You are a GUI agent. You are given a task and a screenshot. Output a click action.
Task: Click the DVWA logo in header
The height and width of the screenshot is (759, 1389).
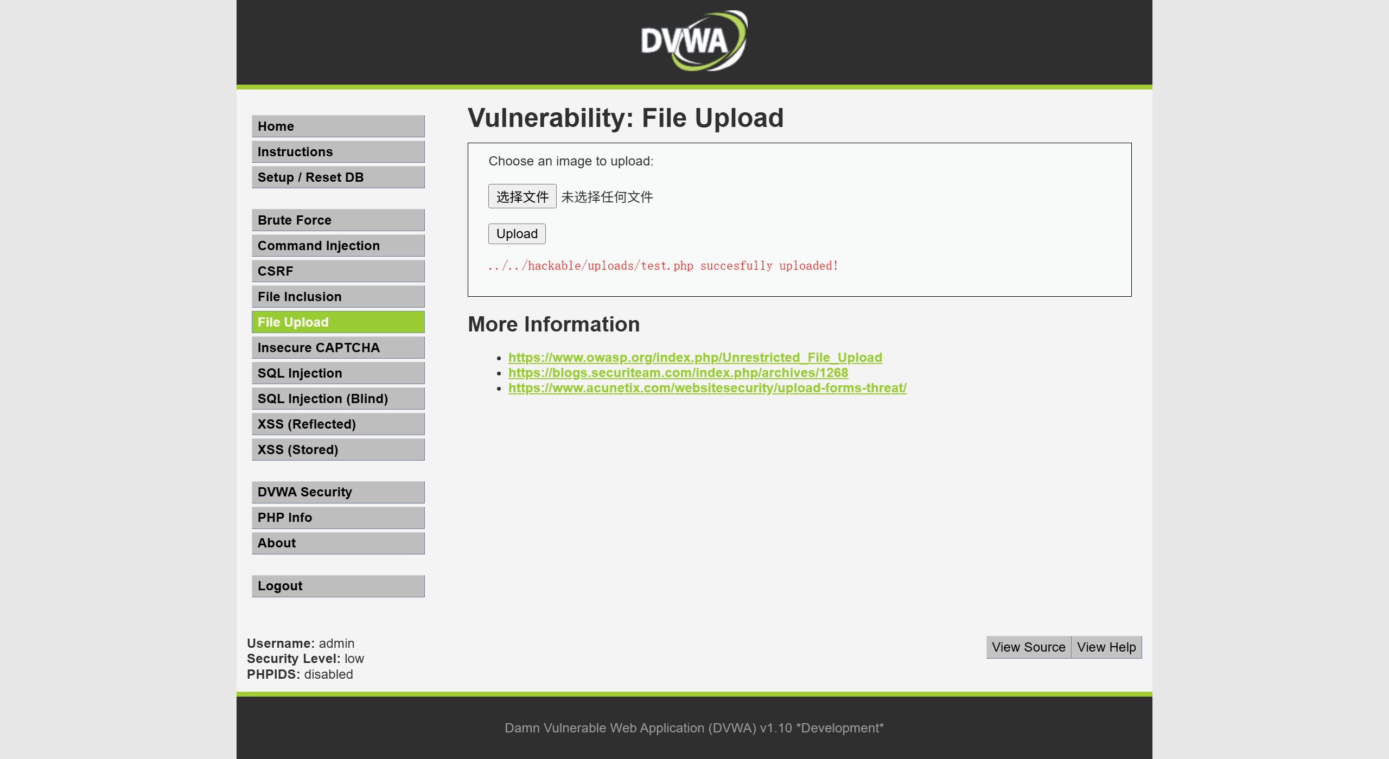tap(694, 41)
